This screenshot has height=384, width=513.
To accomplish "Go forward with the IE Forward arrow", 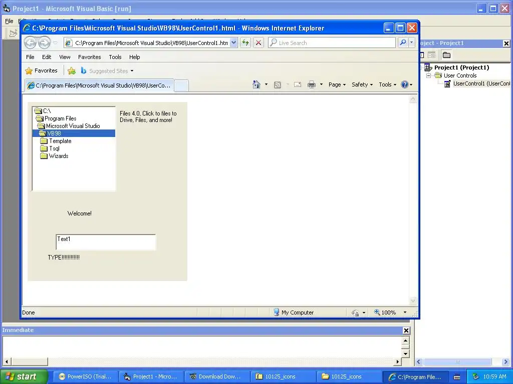I will [45, 42].
